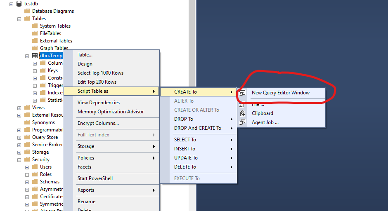Click the vertical scrollbar of Object Explorer

point(192,103)
